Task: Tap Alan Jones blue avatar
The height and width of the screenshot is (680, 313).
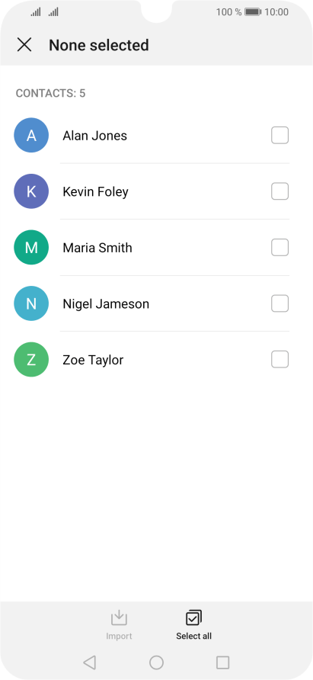Action: (31, 135)
